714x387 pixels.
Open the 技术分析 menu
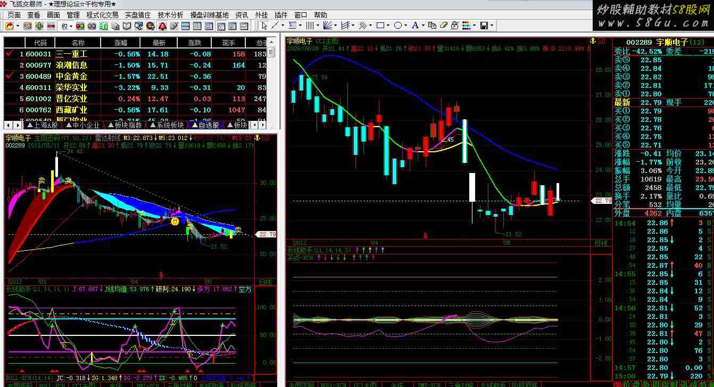[x=170, y=15]
